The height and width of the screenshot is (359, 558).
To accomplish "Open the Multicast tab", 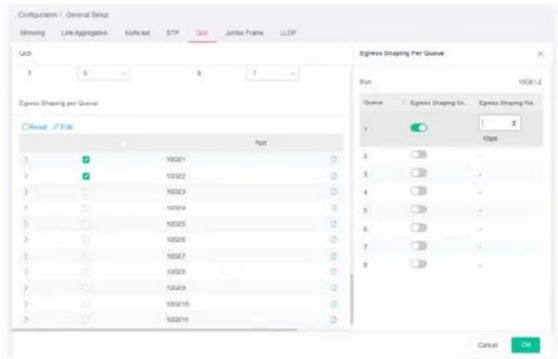I will 137,33.
